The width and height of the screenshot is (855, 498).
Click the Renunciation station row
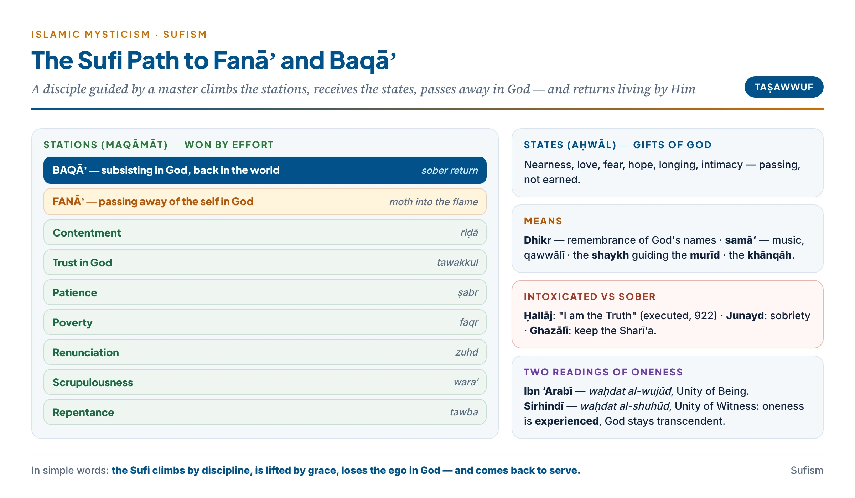(x=265, y=352)
